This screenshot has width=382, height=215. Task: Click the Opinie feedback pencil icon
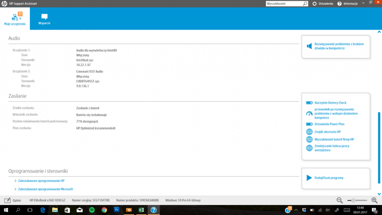tap(7, 200)
